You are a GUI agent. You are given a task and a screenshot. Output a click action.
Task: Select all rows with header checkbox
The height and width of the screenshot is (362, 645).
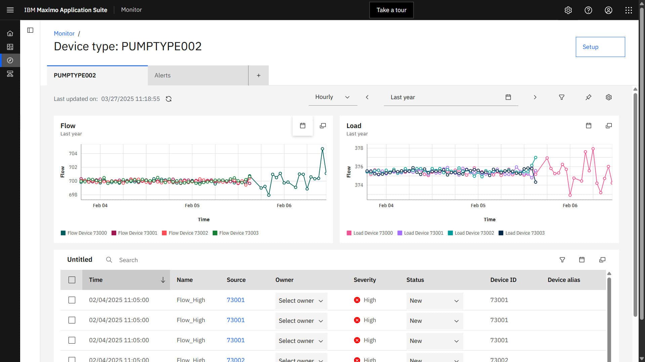click(x=72, y=280)
